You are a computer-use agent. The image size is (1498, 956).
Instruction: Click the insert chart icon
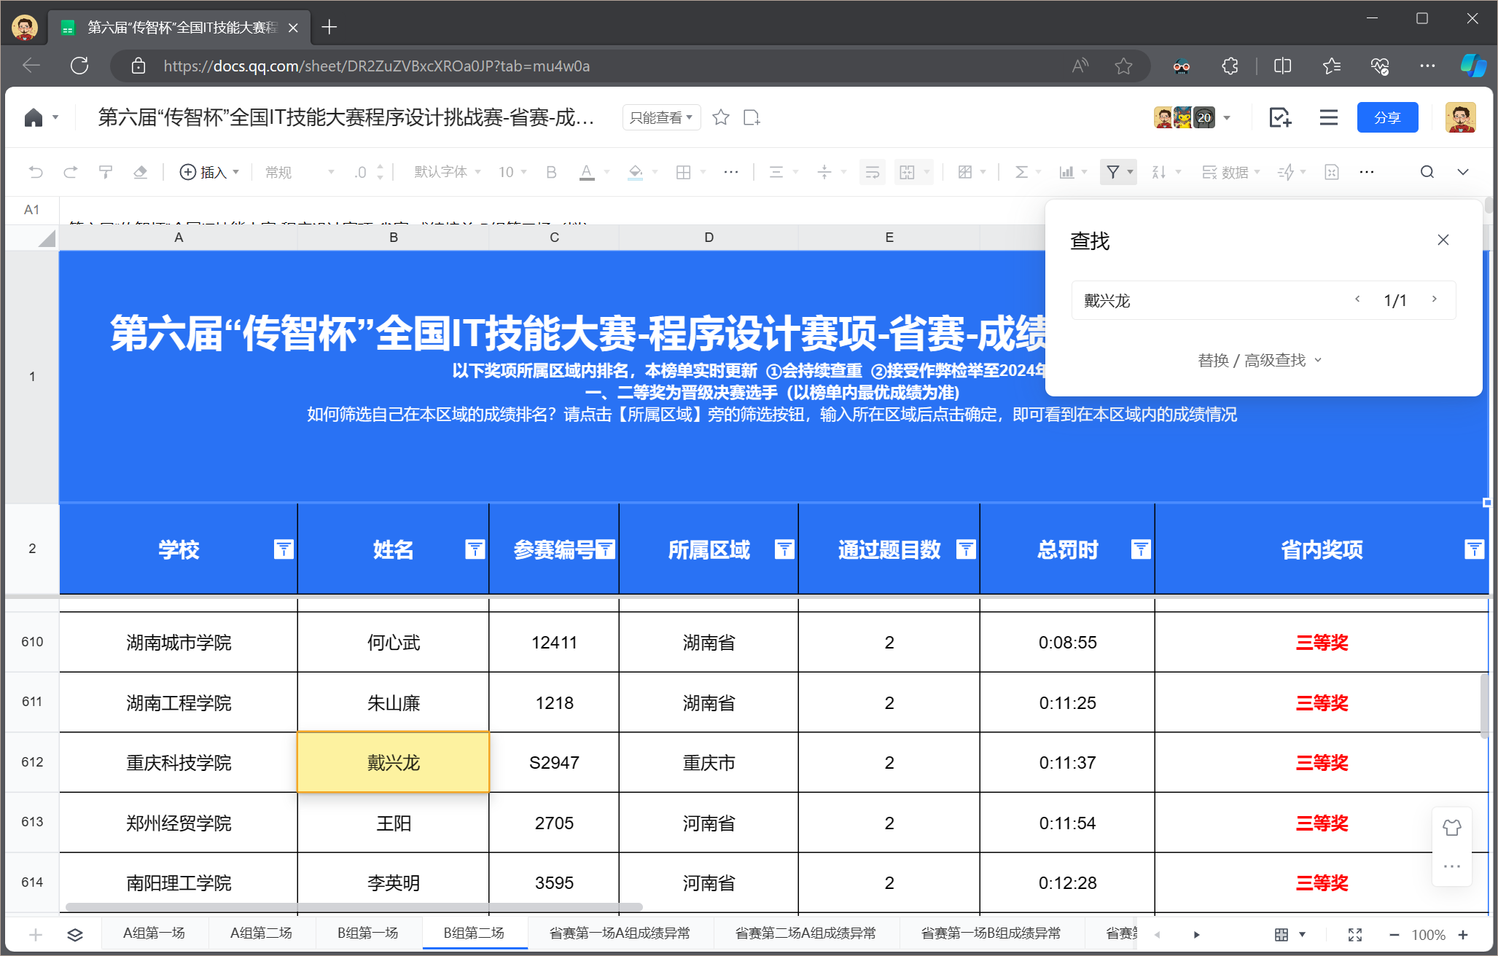[1066, 172]
